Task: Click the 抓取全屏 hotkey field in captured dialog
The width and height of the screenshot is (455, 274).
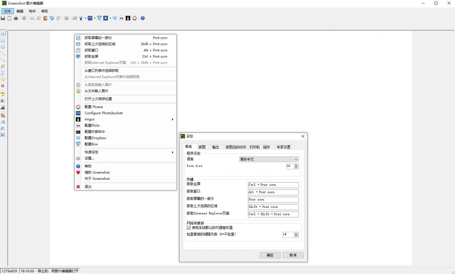Action: point(273,185)
